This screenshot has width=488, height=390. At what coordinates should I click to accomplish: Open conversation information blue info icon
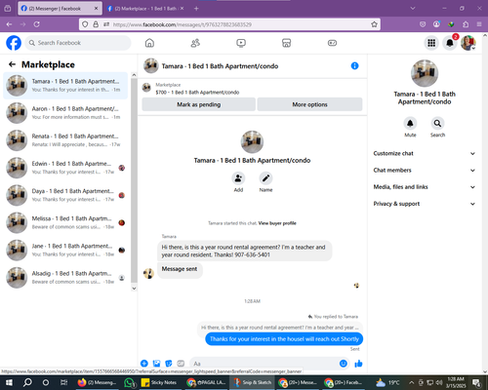click(354, 66)
